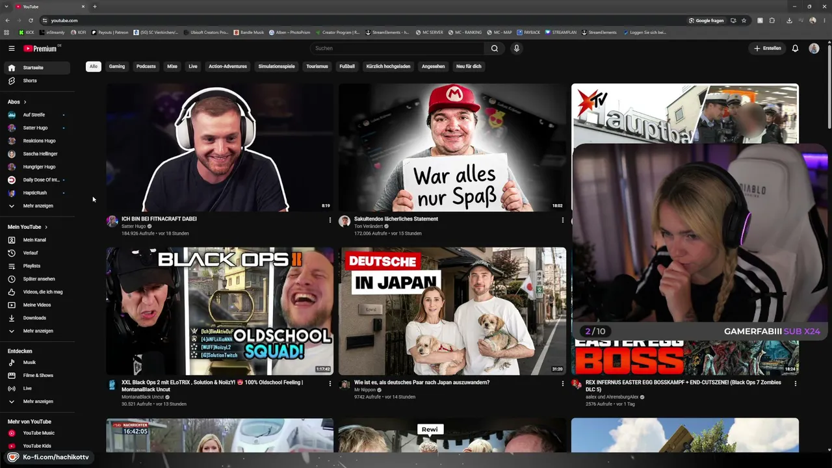Open the KICK bookmark

(x=26, y=32)
